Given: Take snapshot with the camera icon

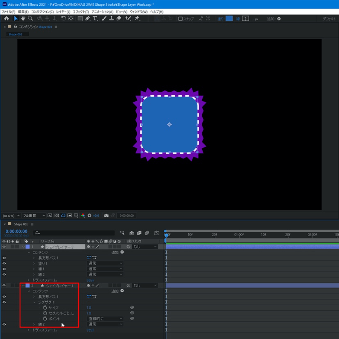Looking at the screenshot, I should click(106, 215).
